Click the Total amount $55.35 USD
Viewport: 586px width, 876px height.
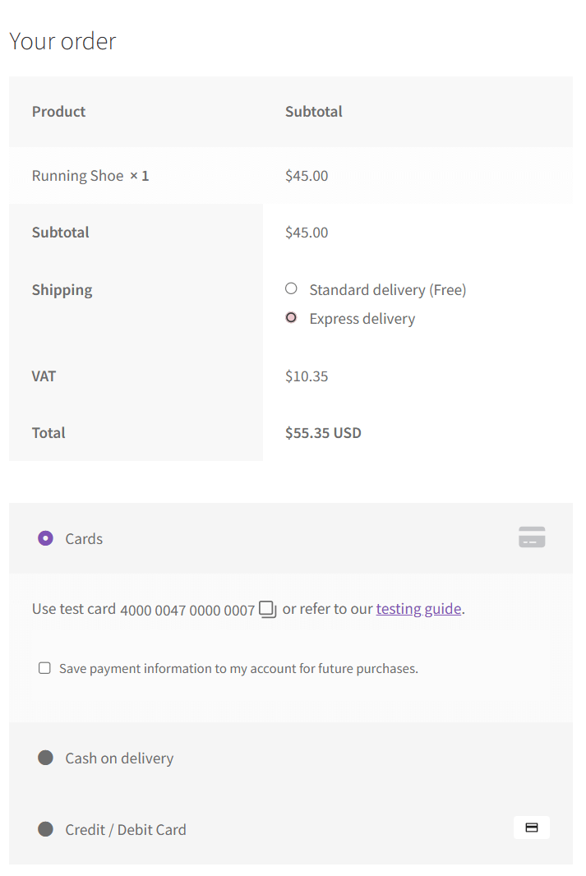(323, 432)
